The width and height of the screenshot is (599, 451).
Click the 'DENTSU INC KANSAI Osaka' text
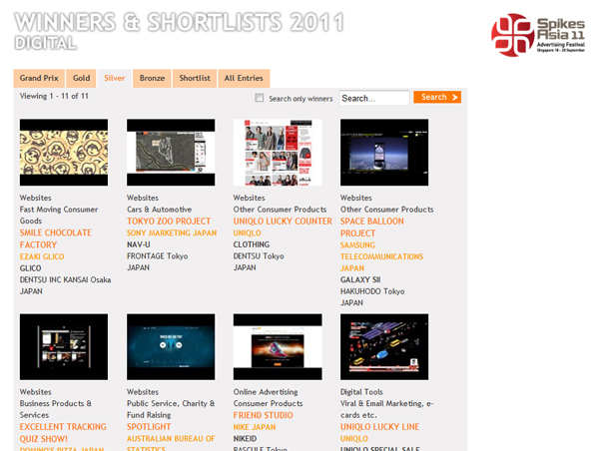coord(65,280)
